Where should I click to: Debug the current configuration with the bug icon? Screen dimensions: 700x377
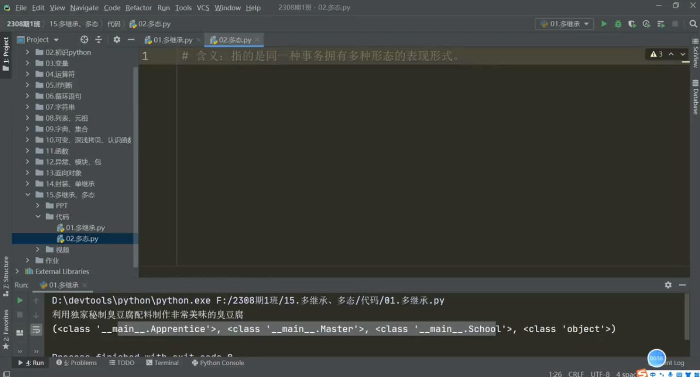click(x=618, y=24)
